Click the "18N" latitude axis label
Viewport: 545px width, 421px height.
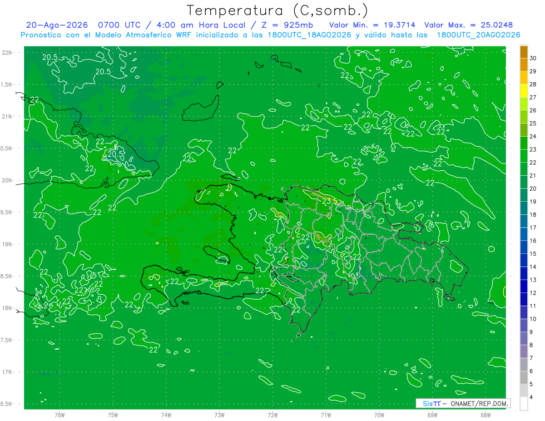6,308
